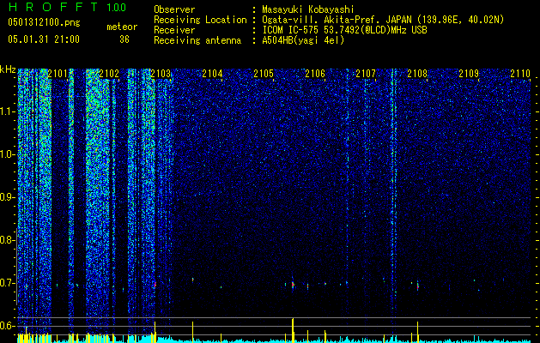Click the bright meteor echo just after 2105
Viewport: 540px width, 343px height.
pyautogui.click(x=293, y=285)
